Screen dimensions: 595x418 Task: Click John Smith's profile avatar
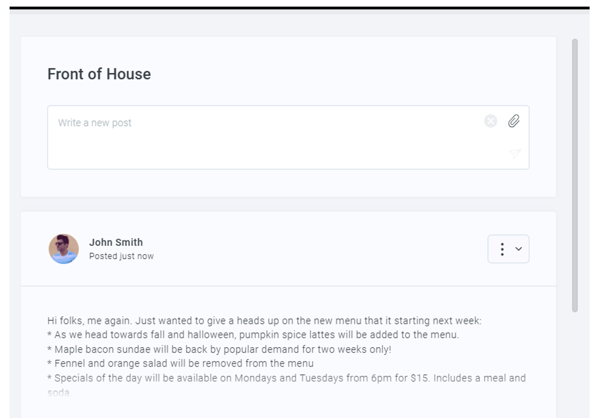click(64, 249)
